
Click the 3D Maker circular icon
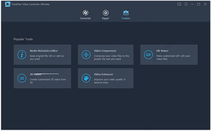pos(22,78)
